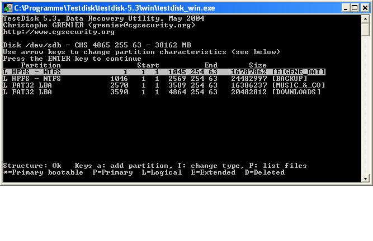The height and width of the screenshot is (241, 373).
Task: Click the 'Press the ENTER key to continue' line
Action: pos(72,59)
